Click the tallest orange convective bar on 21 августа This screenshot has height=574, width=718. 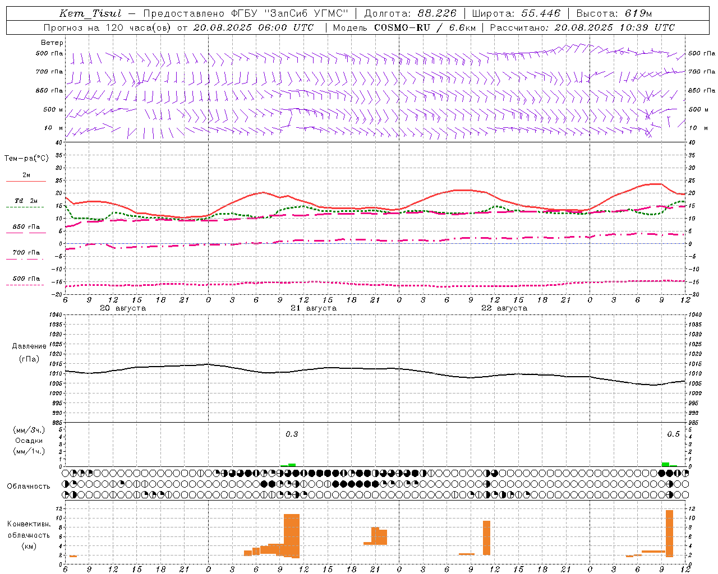click(x=292, y=535)
